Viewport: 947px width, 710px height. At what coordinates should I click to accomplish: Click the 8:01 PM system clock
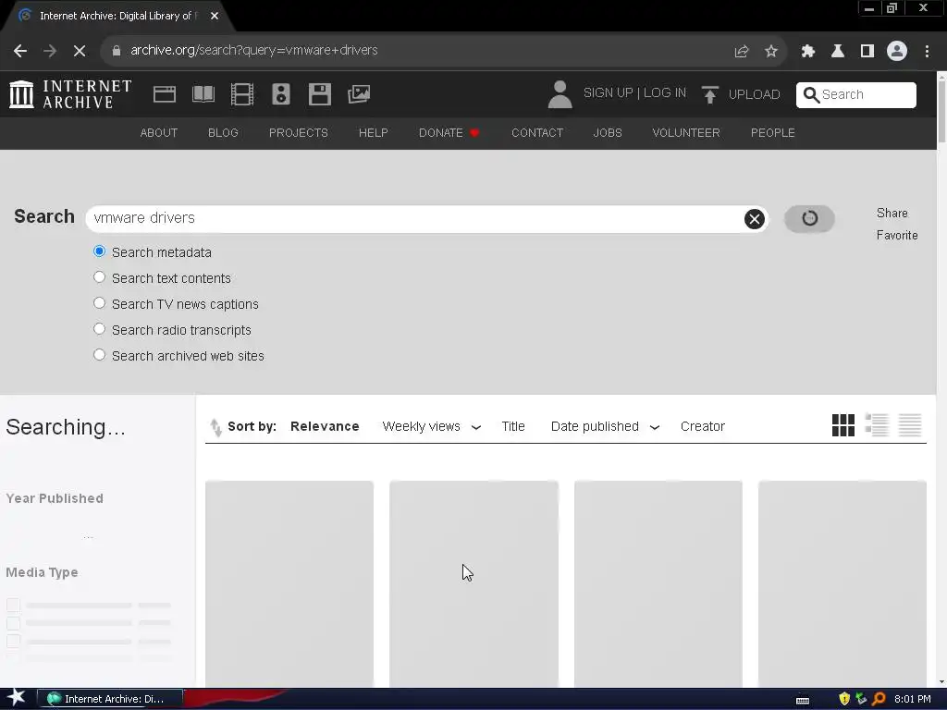(x=913, y=699)
